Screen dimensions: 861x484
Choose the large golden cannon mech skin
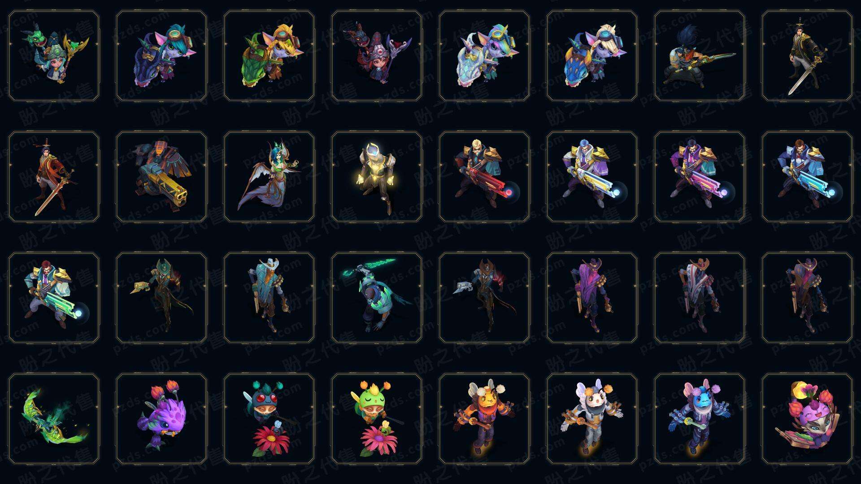(161, 177)
